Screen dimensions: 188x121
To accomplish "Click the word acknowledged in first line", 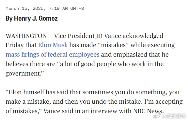I will pos(143,36).
